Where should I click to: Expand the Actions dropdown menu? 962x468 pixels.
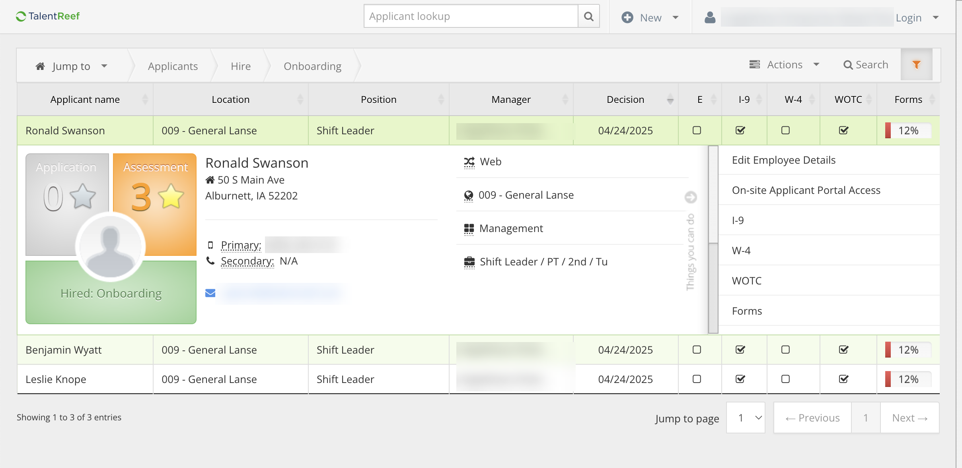tap(785, 65)
